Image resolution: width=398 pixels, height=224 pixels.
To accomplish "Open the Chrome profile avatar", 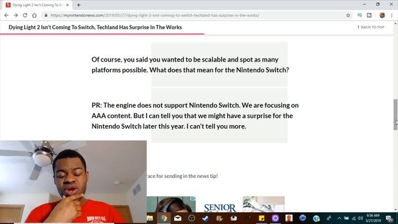I will pos(382,15).
